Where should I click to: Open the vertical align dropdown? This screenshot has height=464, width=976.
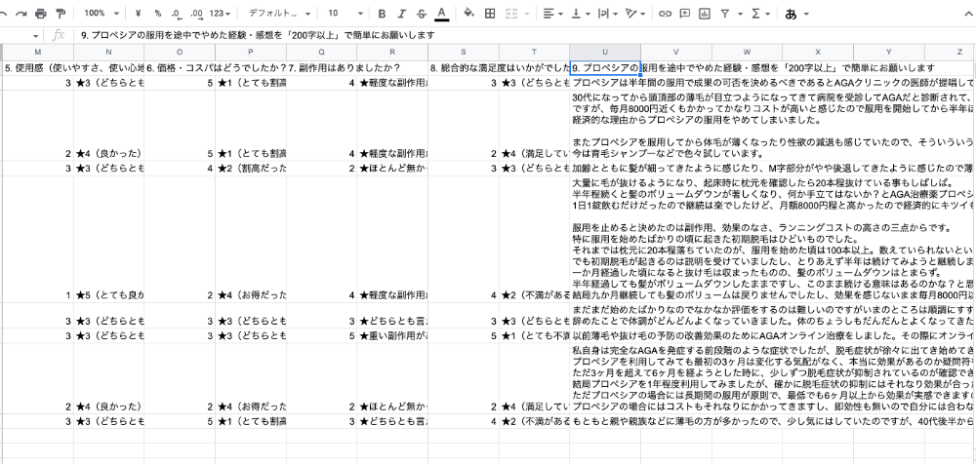[580, 13]
